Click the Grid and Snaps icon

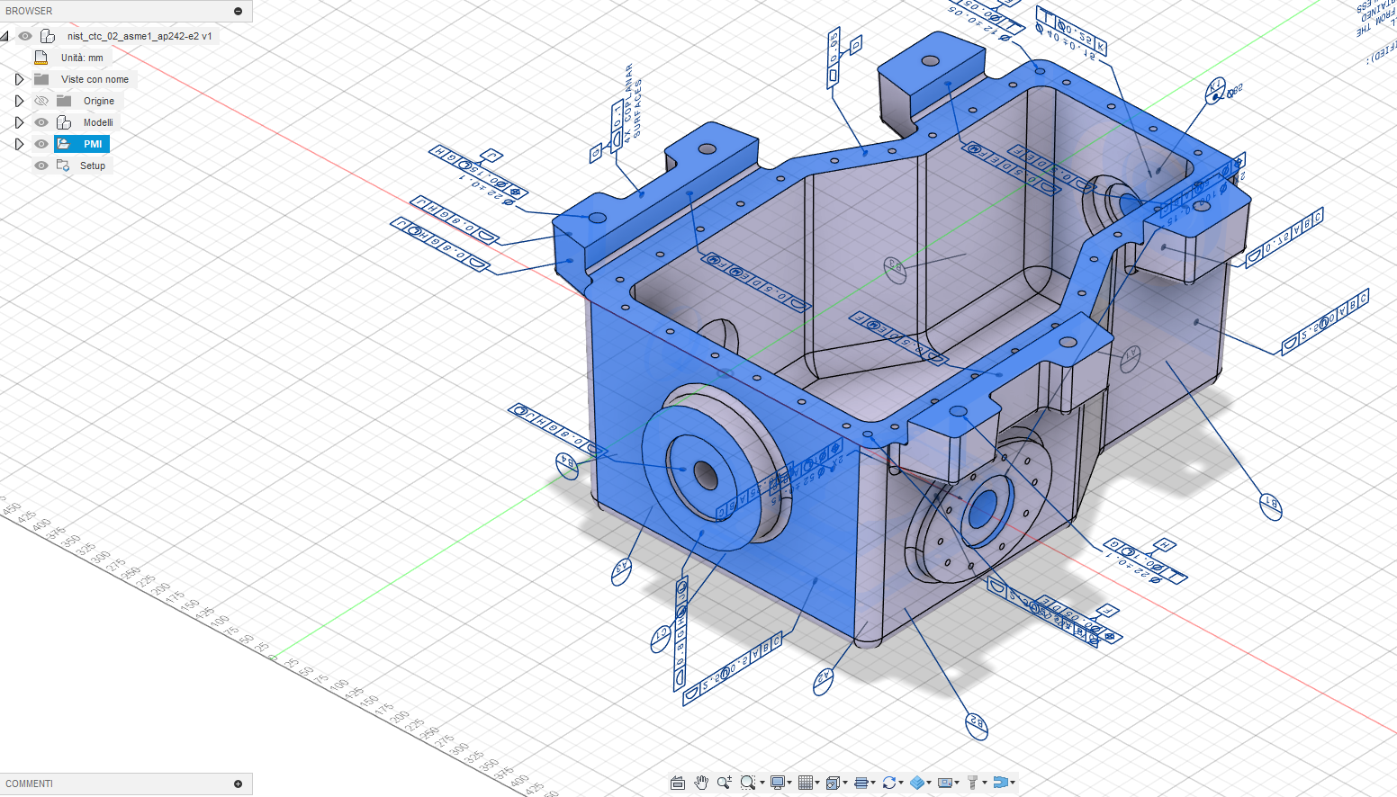click(x=806, y=783)
